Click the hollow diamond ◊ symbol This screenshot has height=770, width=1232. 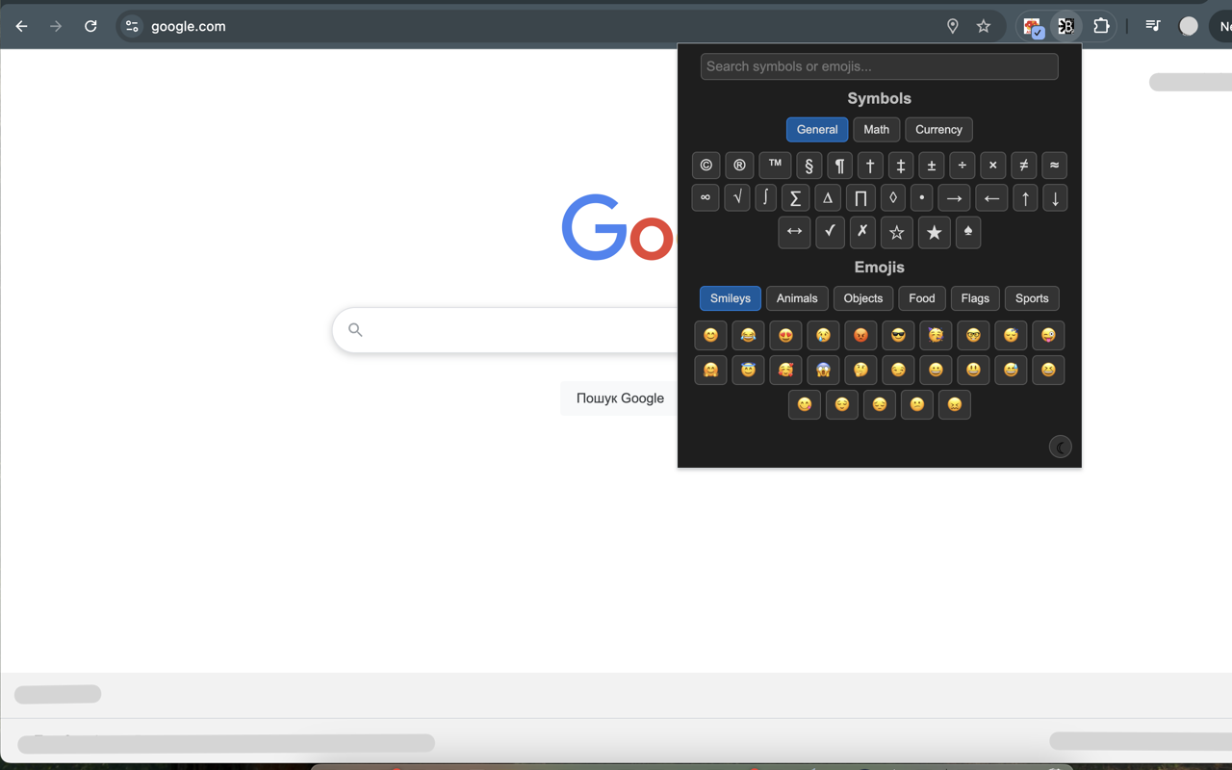893,198
